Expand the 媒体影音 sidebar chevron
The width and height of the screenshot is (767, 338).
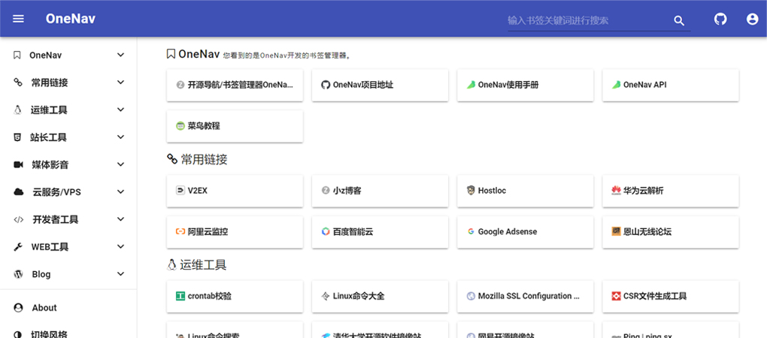coord(120,164)
